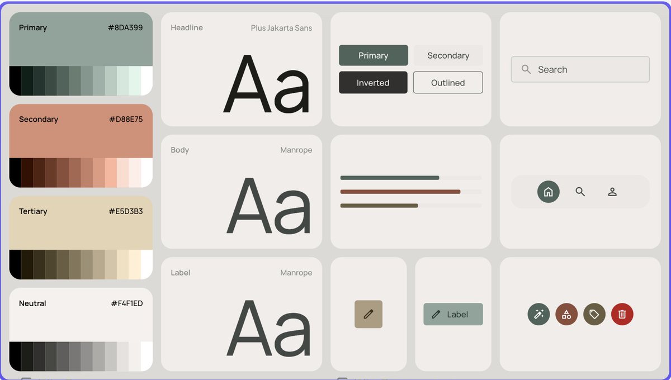Click the large Aa sample in the Body card
Viewport: 671px width, 380px height.
(269, 206)
